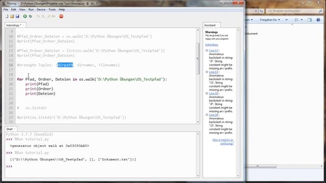Click 'Was it helpful or confusing?' link
Image resolution: width=326 pixels, height=183 pixels.
223,142
